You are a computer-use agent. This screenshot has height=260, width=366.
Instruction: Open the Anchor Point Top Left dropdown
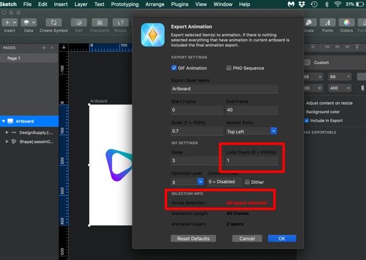[x=251, y=131]
